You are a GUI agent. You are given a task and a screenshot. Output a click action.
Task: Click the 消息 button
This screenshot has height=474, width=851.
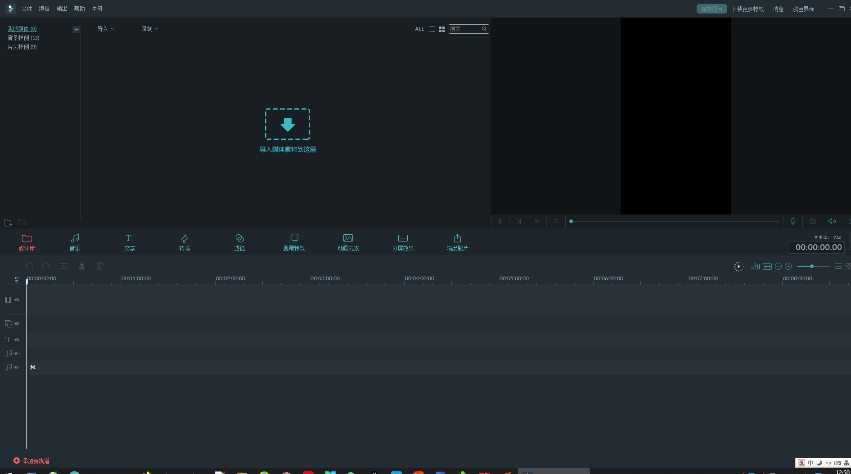click(778, 9)
